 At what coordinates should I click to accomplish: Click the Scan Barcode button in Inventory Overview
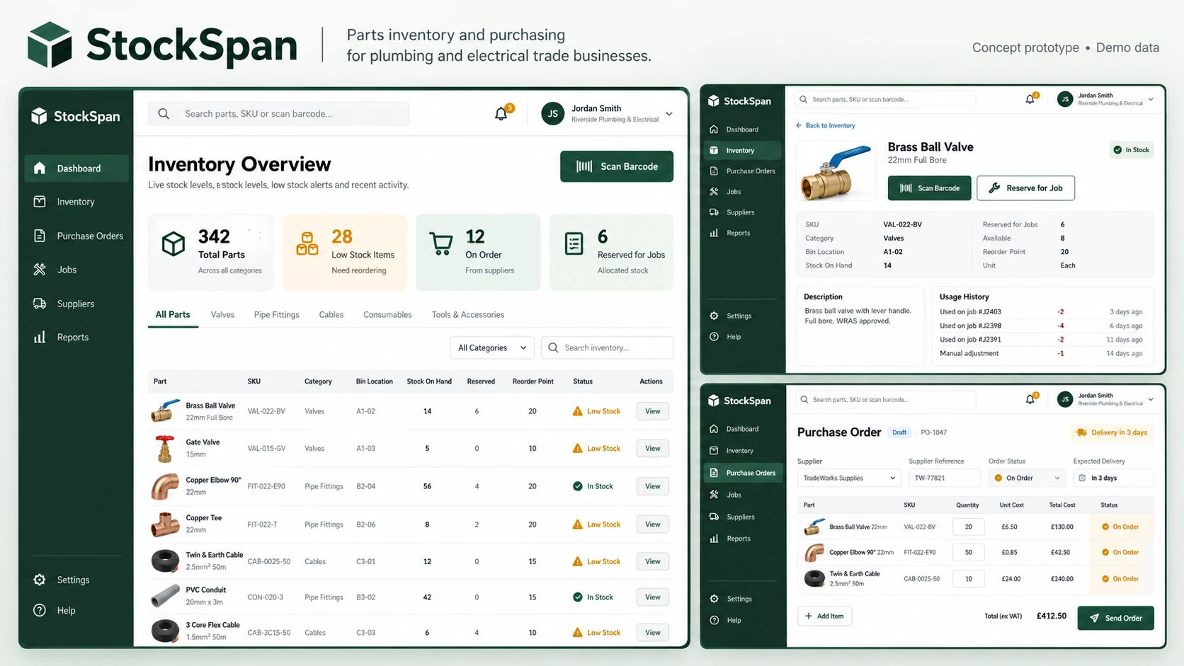(x=617, y=166)
